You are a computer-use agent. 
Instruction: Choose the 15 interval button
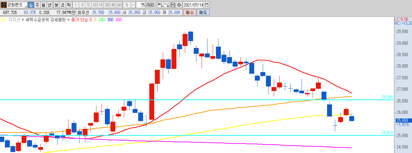100,5
